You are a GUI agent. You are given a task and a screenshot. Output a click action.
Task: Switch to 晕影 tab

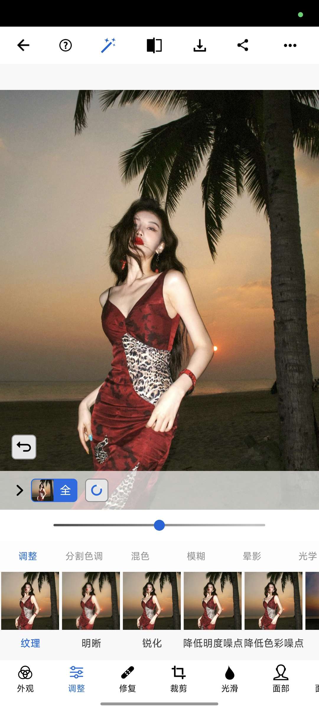tap(252, 556)
